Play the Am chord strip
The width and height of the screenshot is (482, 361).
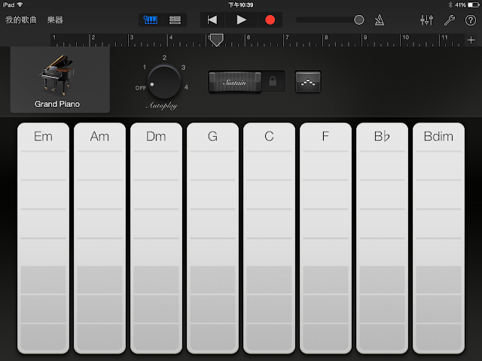pos(99,238)
